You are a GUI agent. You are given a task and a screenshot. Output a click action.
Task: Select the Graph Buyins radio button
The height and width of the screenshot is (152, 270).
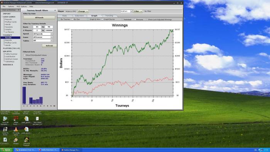point(102,19)
